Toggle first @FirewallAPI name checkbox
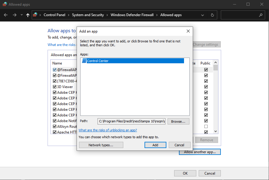This screenshot has width=269, height=180. coord(54,70)
